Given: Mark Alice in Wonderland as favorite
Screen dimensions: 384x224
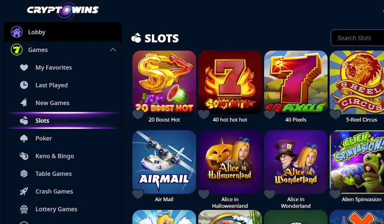Looking at the screenshot, I should pyautogui.click(x=270, y=194).
